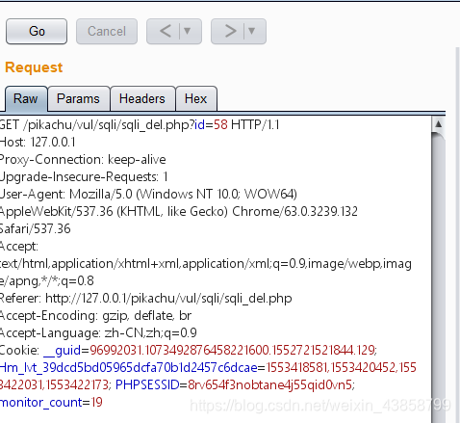Click the User-Agent: Mozilla/5.0 line
Image resolution: width=460 pixels, height=423 pixels.
point(148,194)
